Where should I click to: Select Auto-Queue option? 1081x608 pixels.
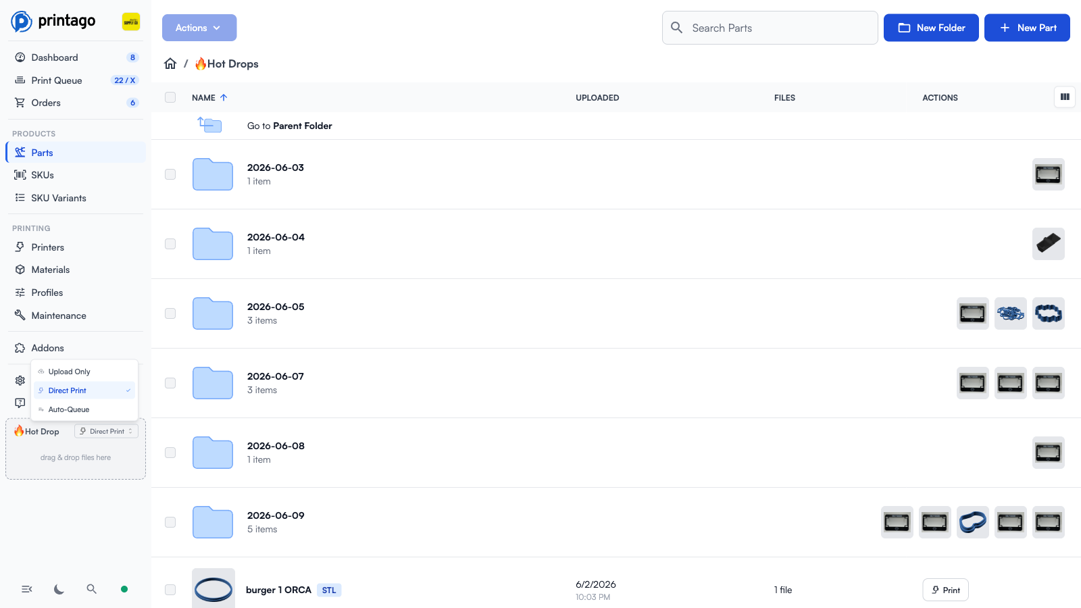[84, 409]
